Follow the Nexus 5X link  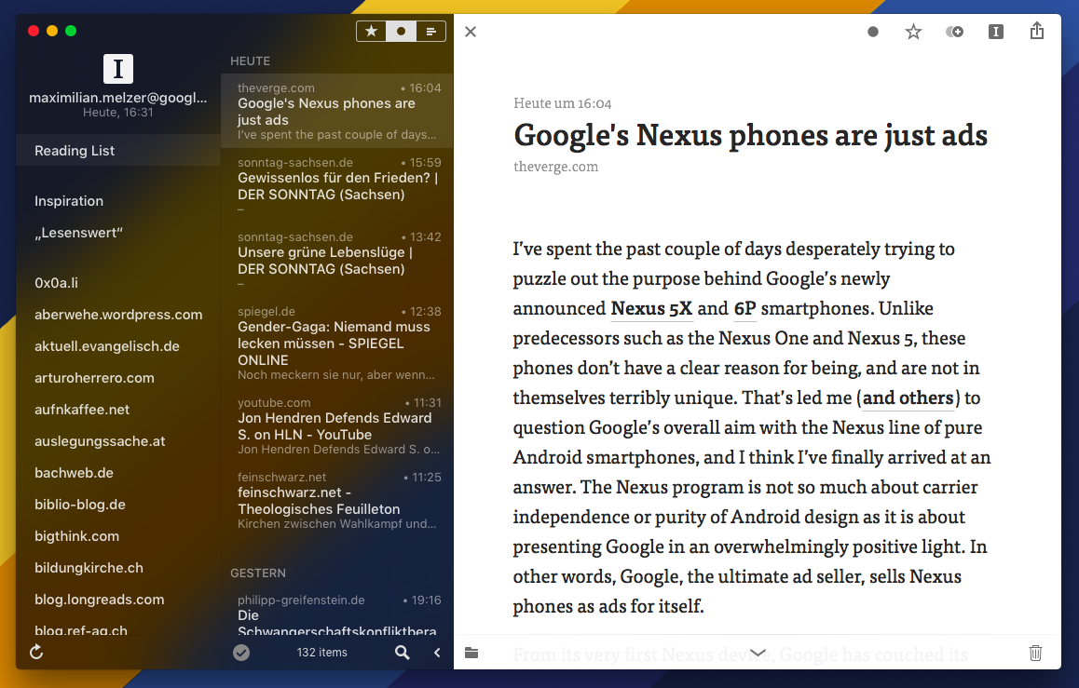click(651, 308)
